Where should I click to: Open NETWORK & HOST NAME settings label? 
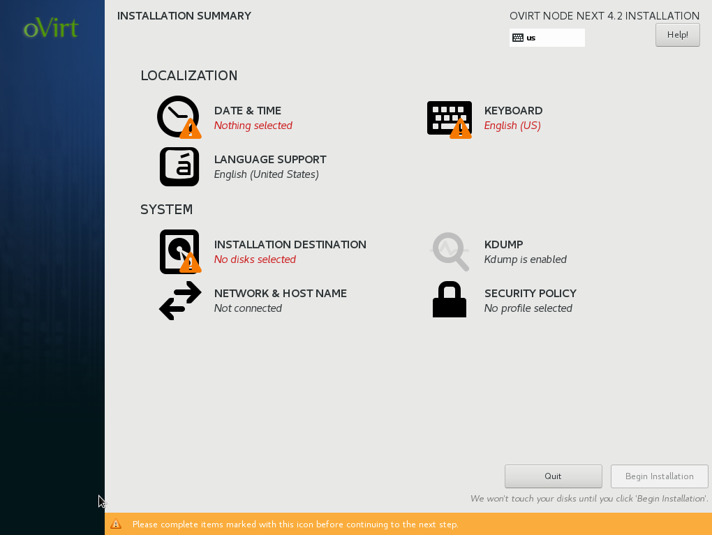pyautogui.click(x=280, y=294)
